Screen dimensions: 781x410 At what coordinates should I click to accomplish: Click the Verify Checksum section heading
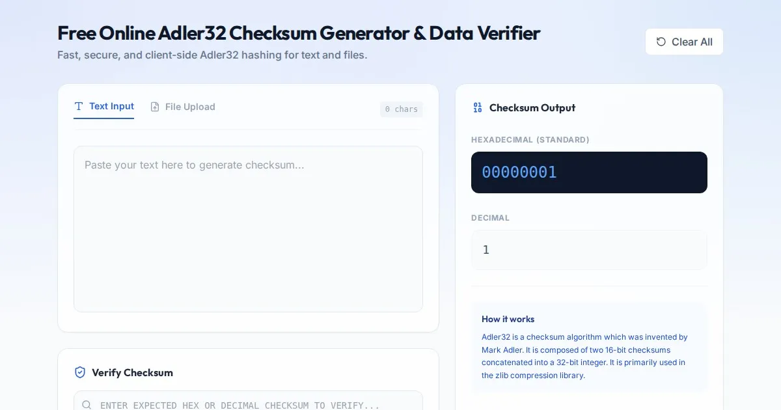132,373
